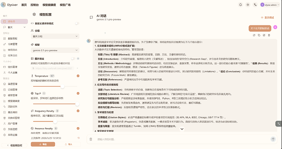Open the 模型 dropdown showing gemini-3.1-pro-preview
This screenshot has height=149, width=282.
55,50
